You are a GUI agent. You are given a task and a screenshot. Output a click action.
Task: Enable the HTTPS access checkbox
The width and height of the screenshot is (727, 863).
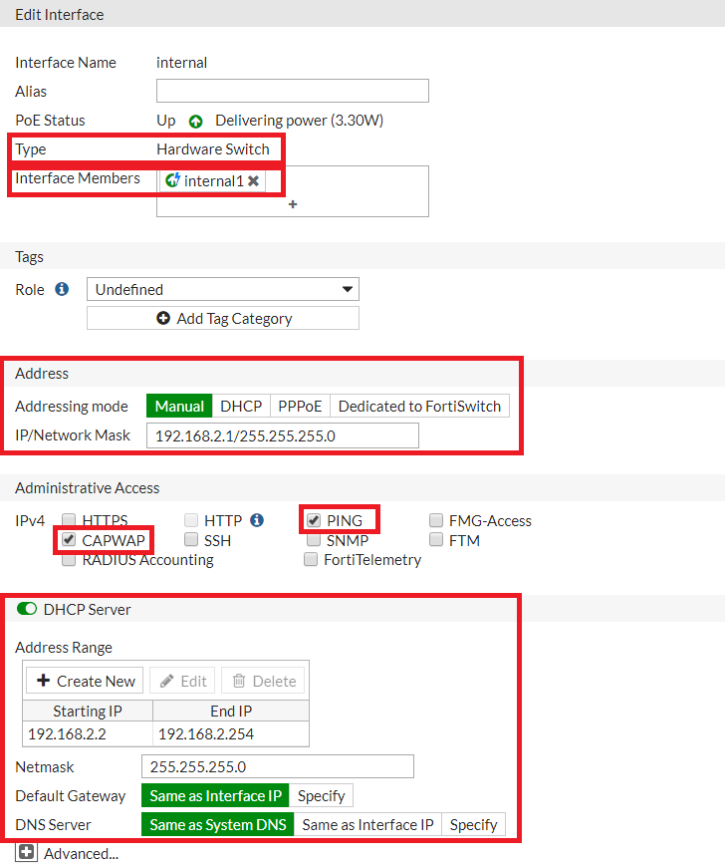(70, 520)
